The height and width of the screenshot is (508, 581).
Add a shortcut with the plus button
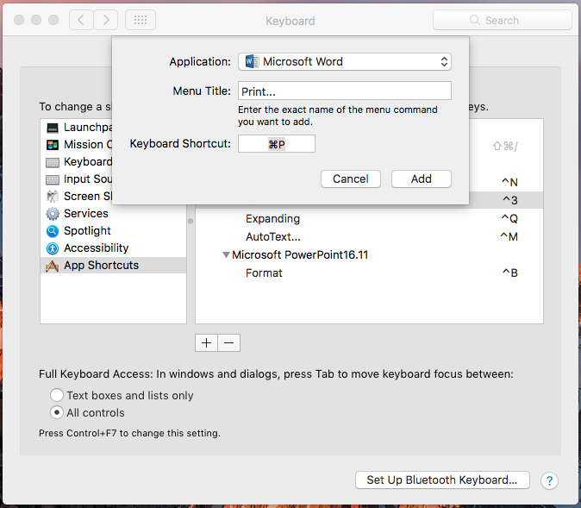click(206, 343)
